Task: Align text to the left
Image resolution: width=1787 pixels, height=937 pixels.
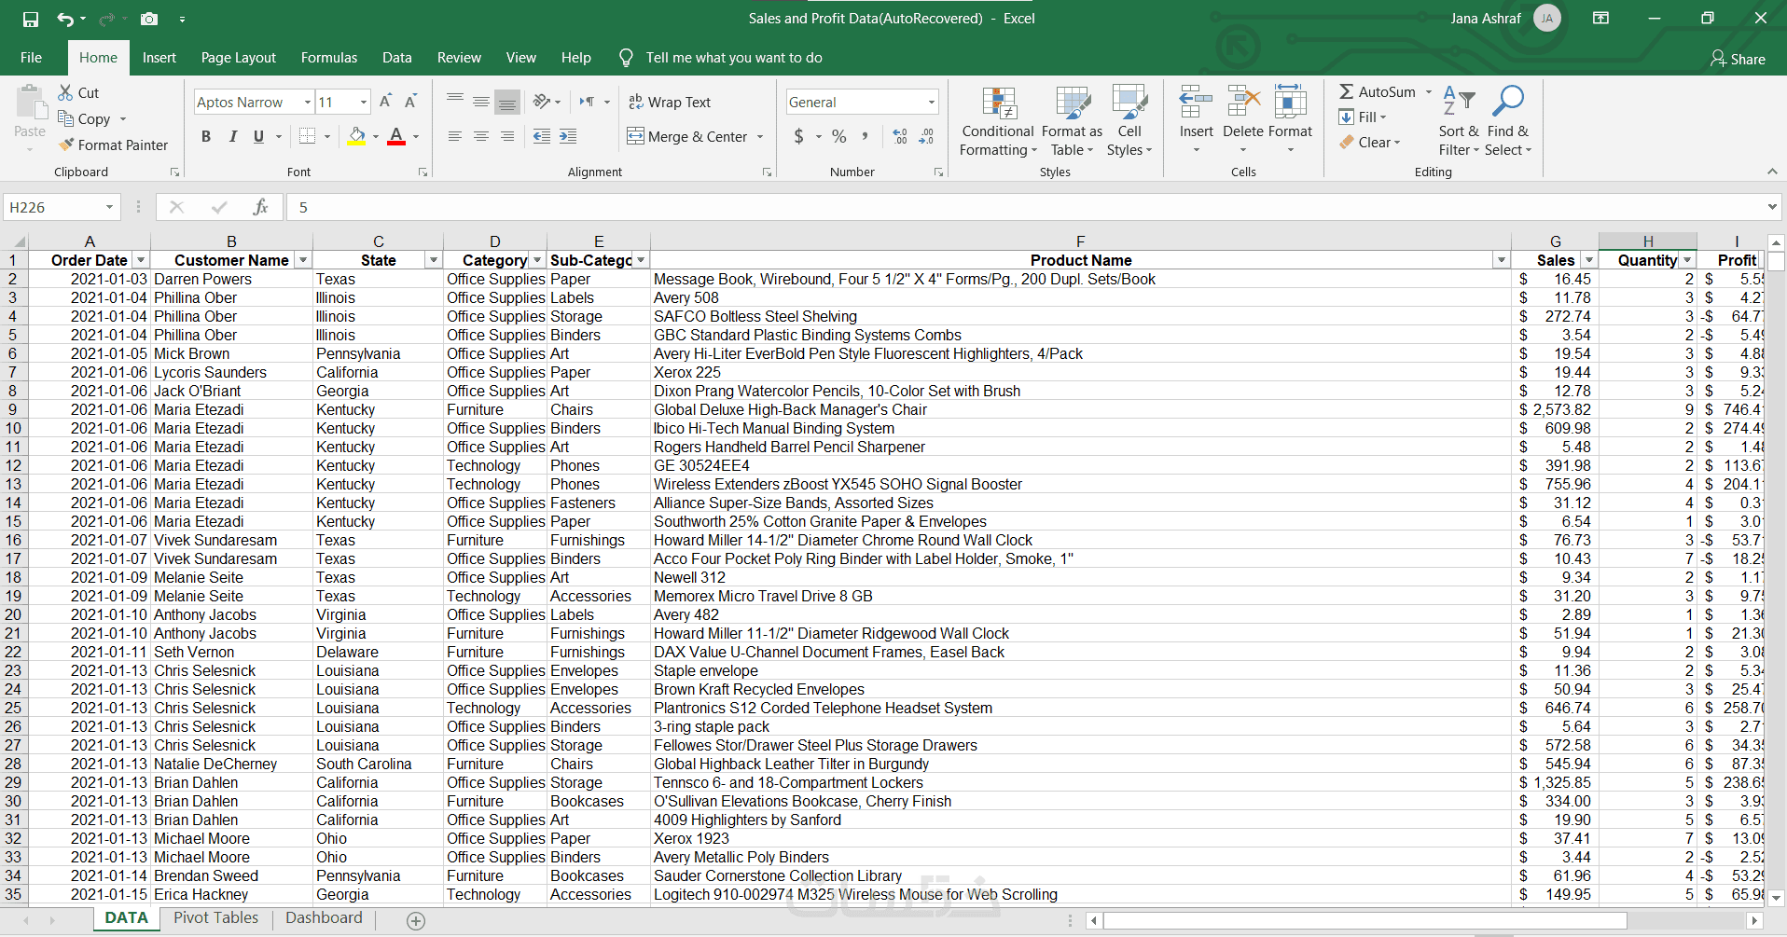Action: tap(455, 137)
